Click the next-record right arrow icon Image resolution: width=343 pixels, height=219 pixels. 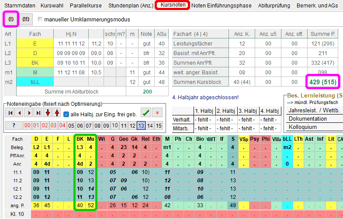point(28,114)
